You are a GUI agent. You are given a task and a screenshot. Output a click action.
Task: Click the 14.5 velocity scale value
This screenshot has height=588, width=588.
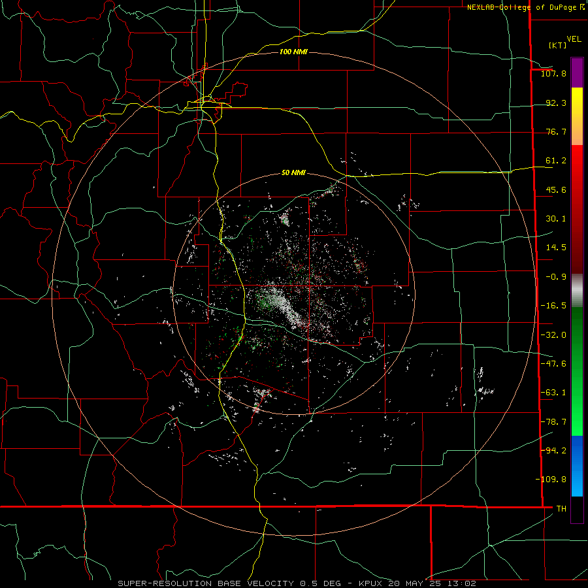(556, 248)
